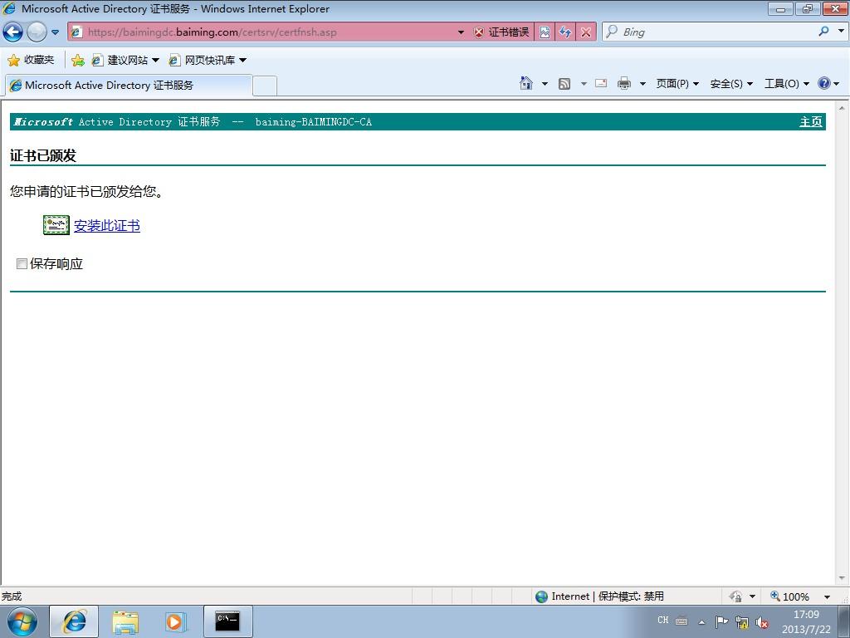Click the RSS feeds icon
Screen dimensions: 850x638
(564, 84)
